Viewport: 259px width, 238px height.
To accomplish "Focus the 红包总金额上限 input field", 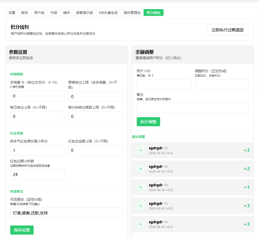I will (95, 150).
